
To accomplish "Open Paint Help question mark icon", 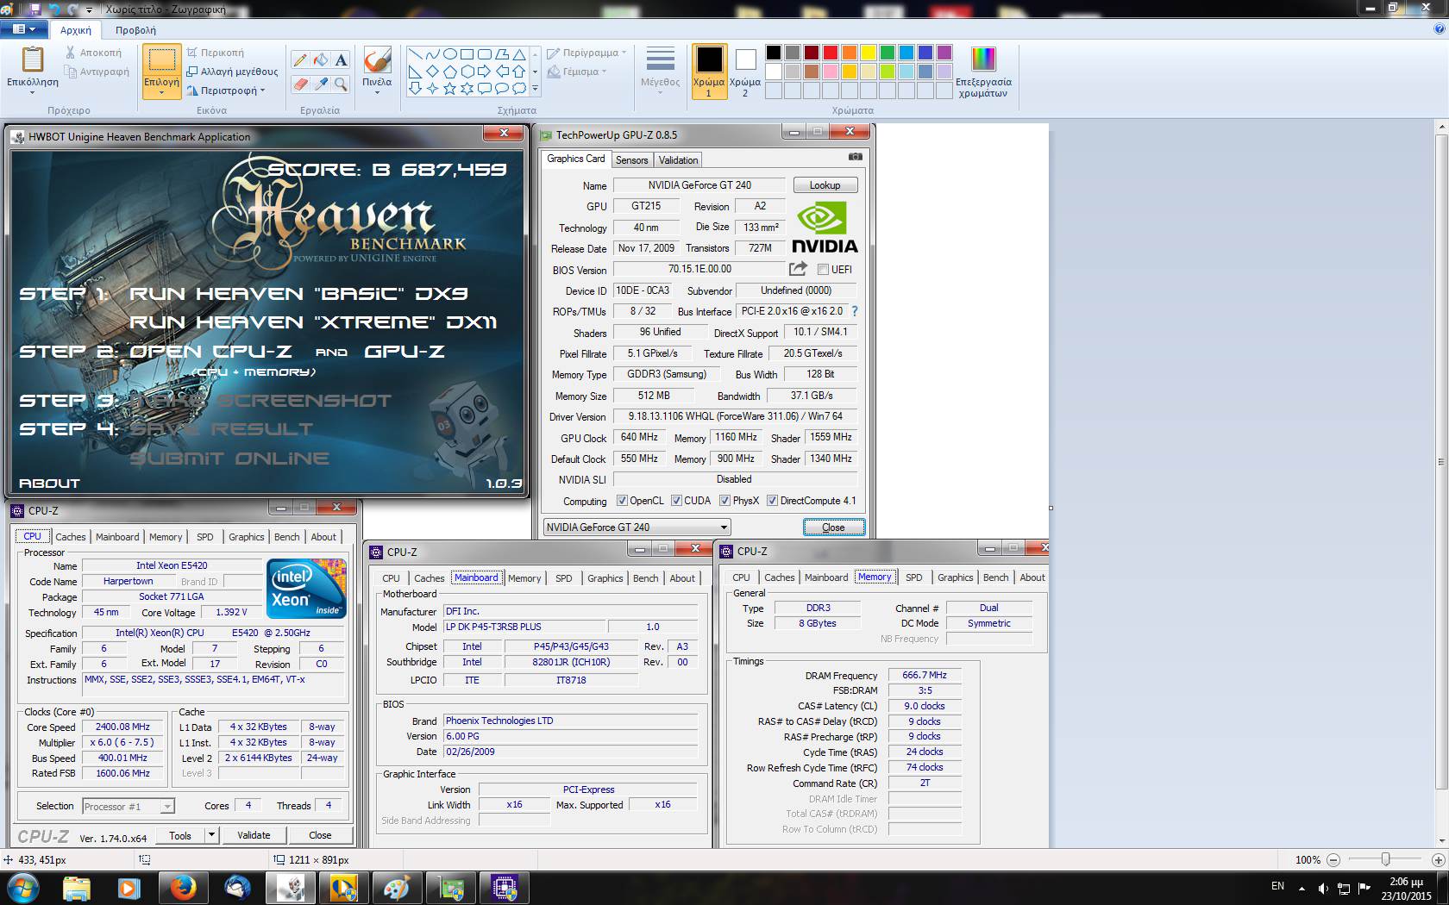I will pos(1439,28).
